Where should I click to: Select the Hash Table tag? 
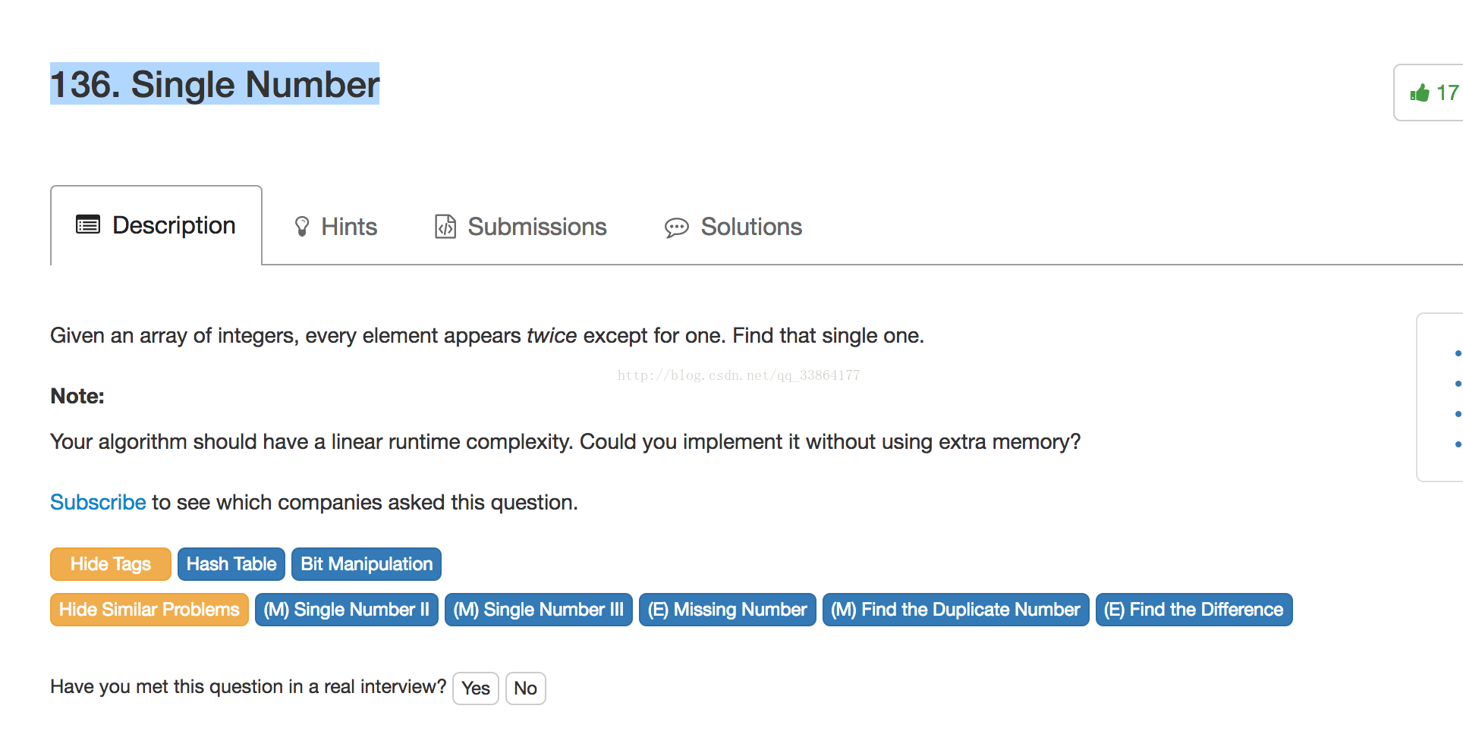click(231, 564)
